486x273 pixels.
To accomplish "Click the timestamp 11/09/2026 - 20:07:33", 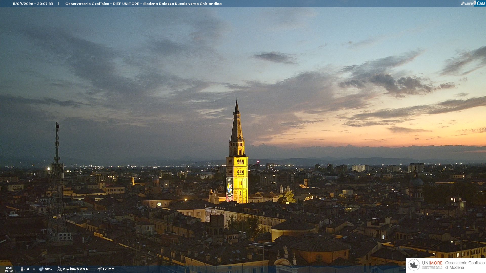I will [33, 4].
